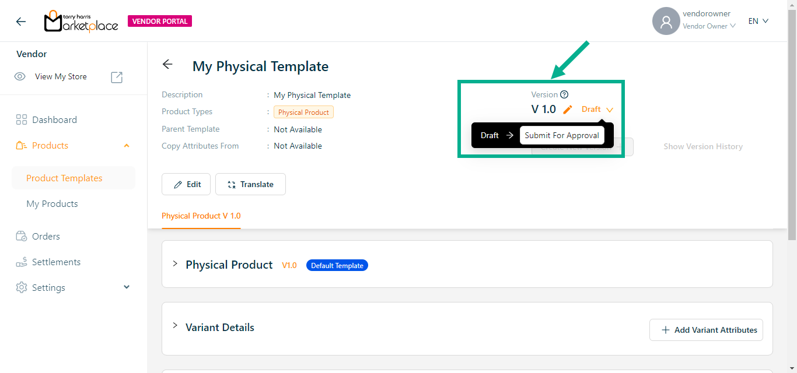
Task: Go back using arrow beside My Physical Template
Action: pyautogui.click(x=168, y=65)
